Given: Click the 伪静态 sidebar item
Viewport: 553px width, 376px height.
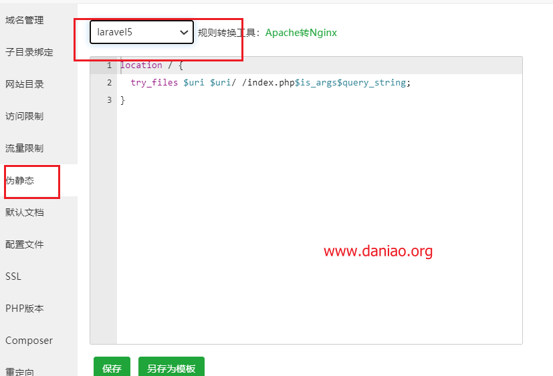Looking at the screenshot, I should [20, 180].
